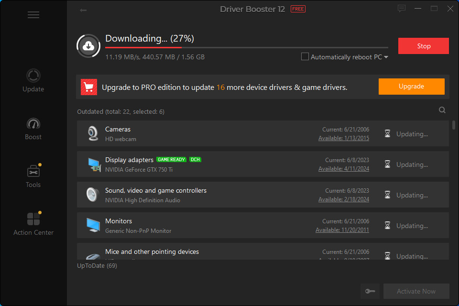Click the download cloud progress icon
Screen dimensions: 459x306
[88, 46]
